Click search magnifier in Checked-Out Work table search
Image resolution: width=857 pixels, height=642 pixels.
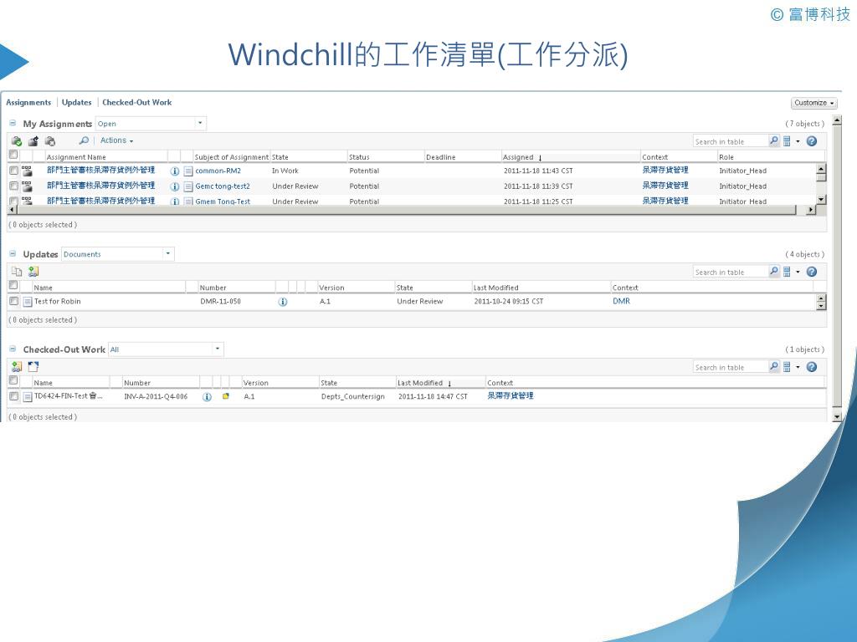(x=774, y=367)
